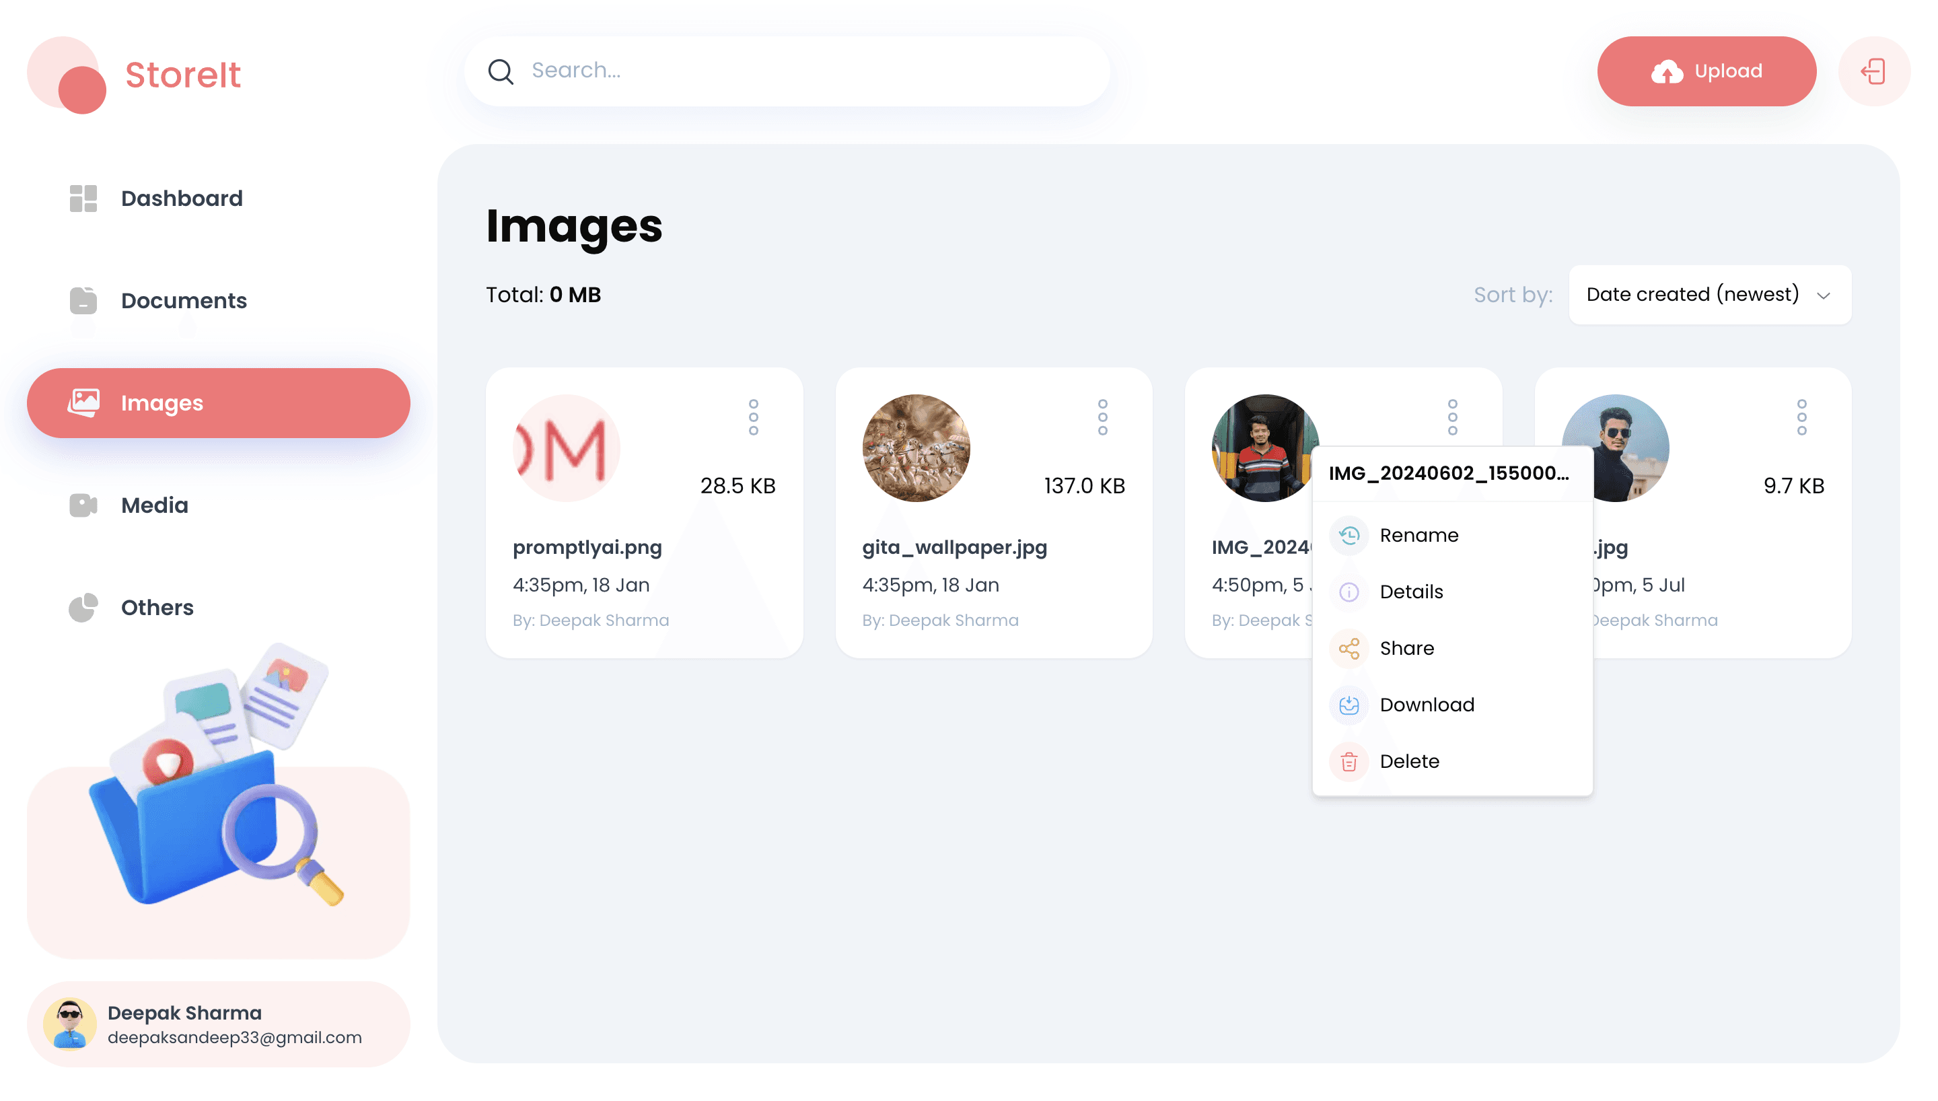Open the Others sidebar category

(157, 607)
